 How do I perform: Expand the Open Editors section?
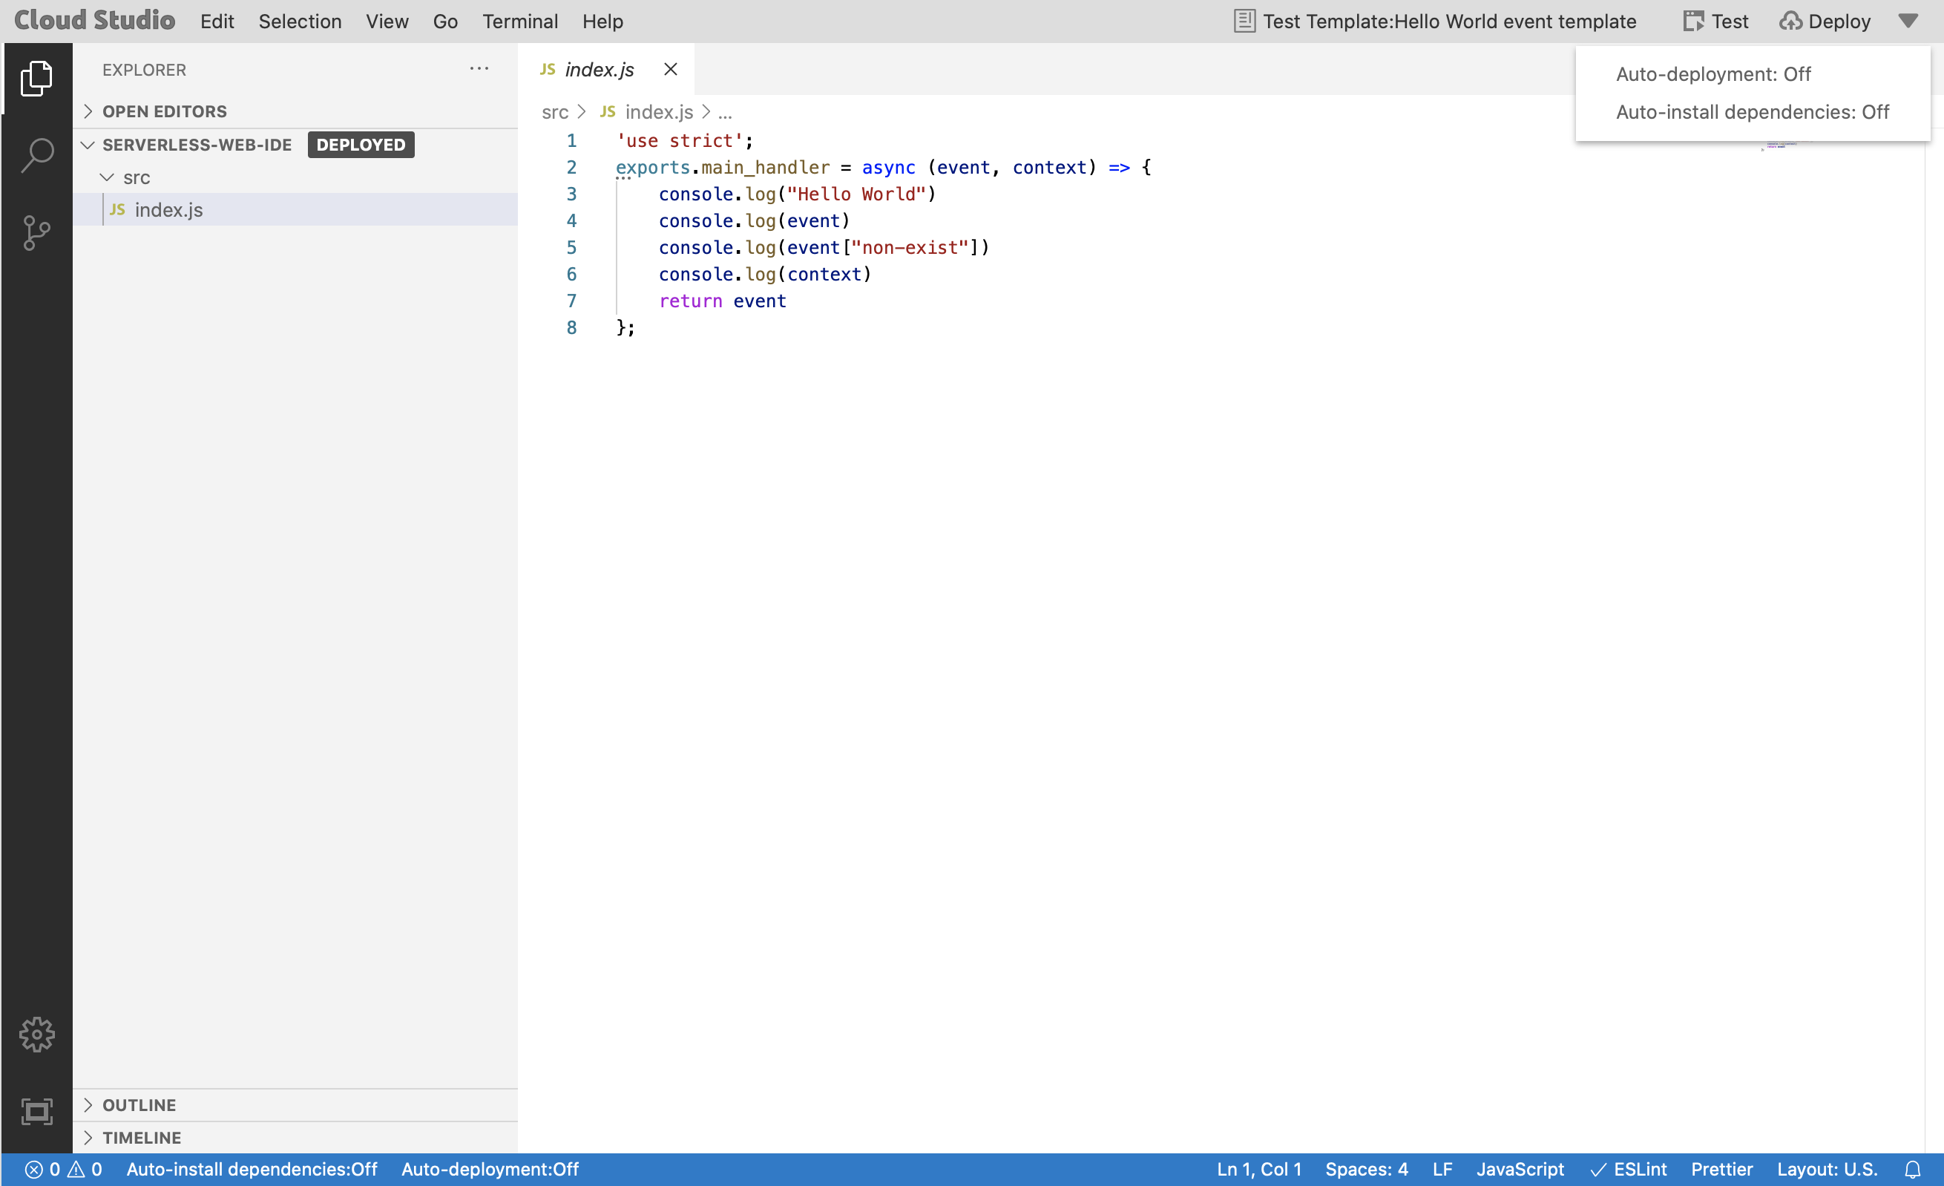[164, 111]
